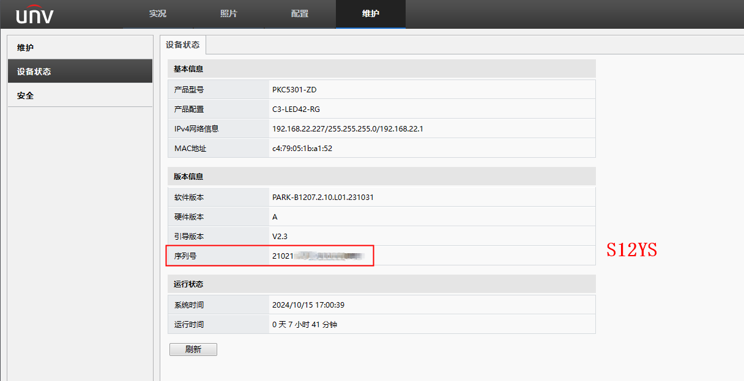744x381 pixels.
Task: Click the 序列号 label
Action: 185,256
